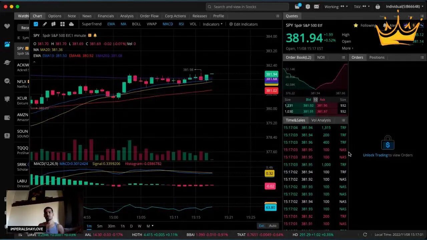Switch to the Options tab
The width and height of the screenshot is (427, 240).
coord(55,16)
